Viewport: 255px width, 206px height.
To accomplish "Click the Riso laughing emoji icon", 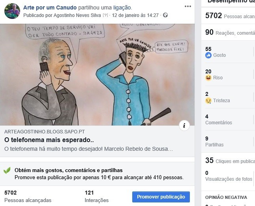I will click(x=208, y=78).
